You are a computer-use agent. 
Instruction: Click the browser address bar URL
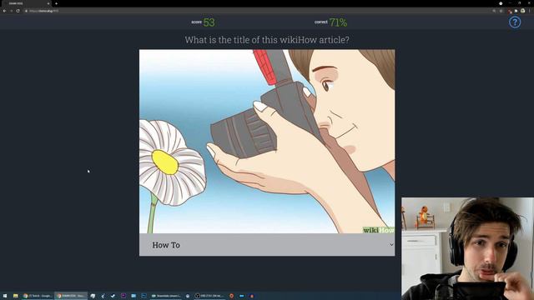43,11
